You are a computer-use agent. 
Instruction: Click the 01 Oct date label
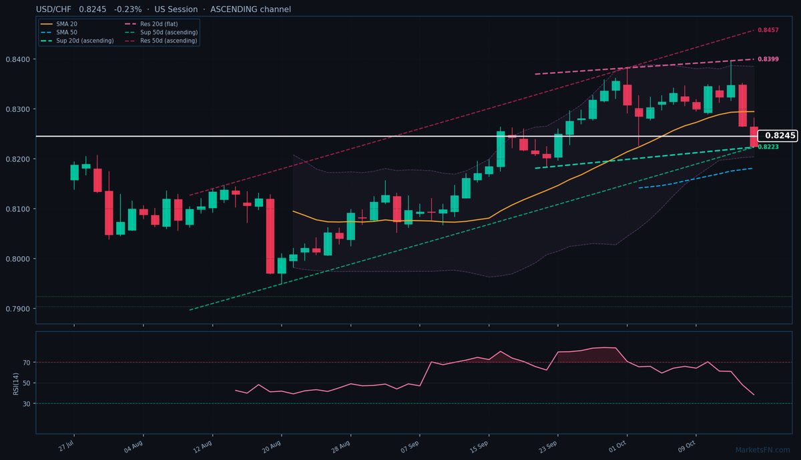[619, 445]
